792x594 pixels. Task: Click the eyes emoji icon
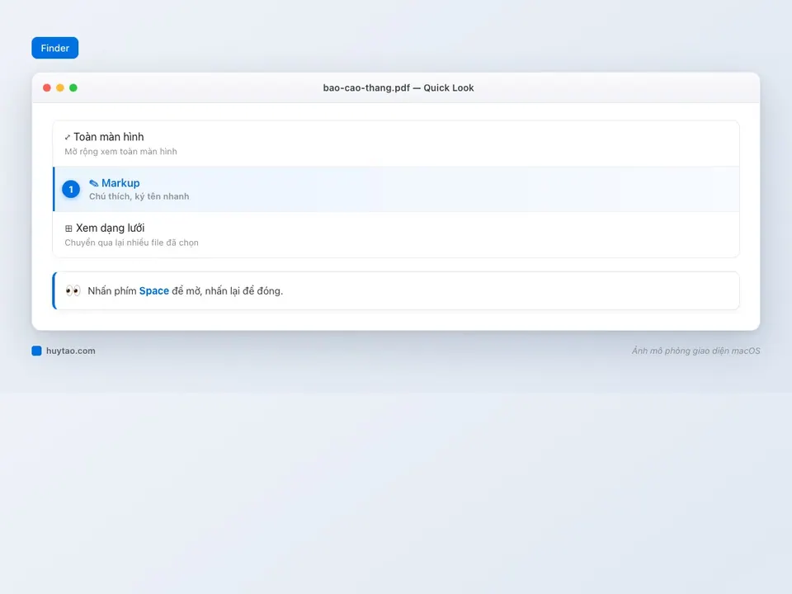[73, 290]
